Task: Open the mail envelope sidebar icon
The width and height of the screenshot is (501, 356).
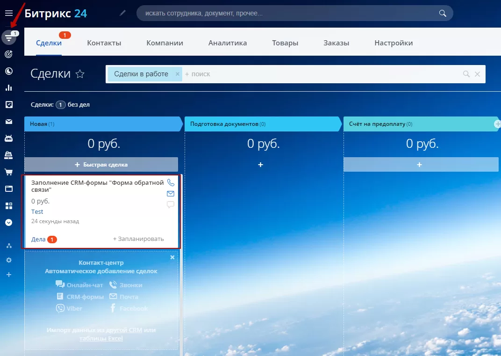Action: 9,122
